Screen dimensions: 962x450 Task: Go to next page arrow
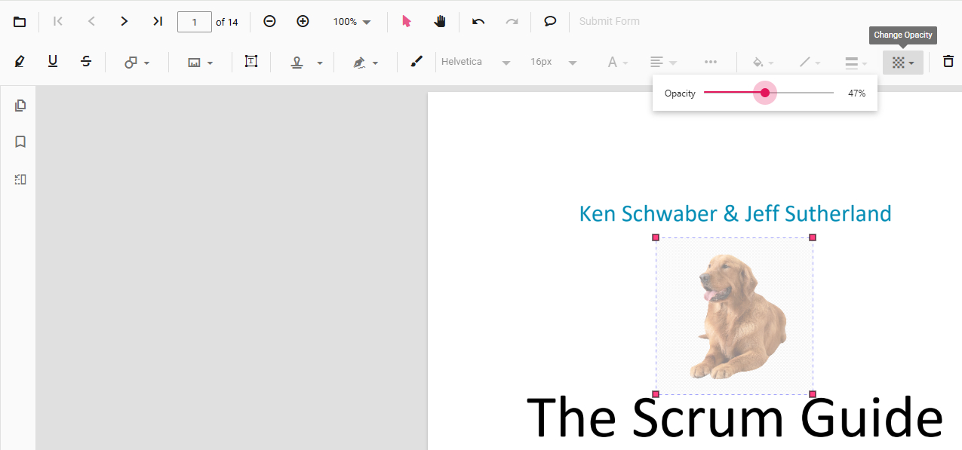(x=124, y=21)
